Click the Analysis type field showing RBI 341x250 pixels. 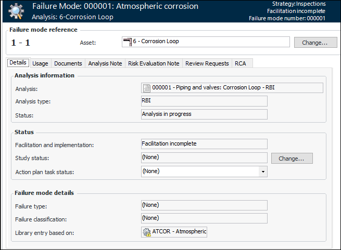point(204,101)
